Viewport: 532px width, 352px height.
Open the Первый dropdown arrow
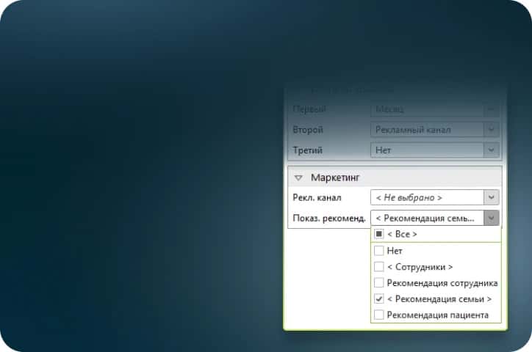tap(492, 109)
